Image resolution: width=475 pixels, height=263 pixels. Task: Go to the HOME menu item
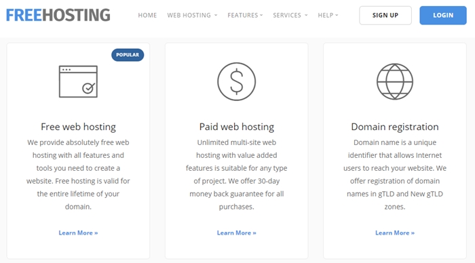[147, 15]
